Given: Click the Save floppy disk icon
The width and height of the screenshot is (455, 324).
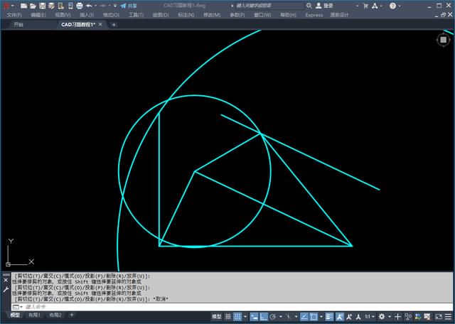Looking at the screenshot, I should [43, 6].
